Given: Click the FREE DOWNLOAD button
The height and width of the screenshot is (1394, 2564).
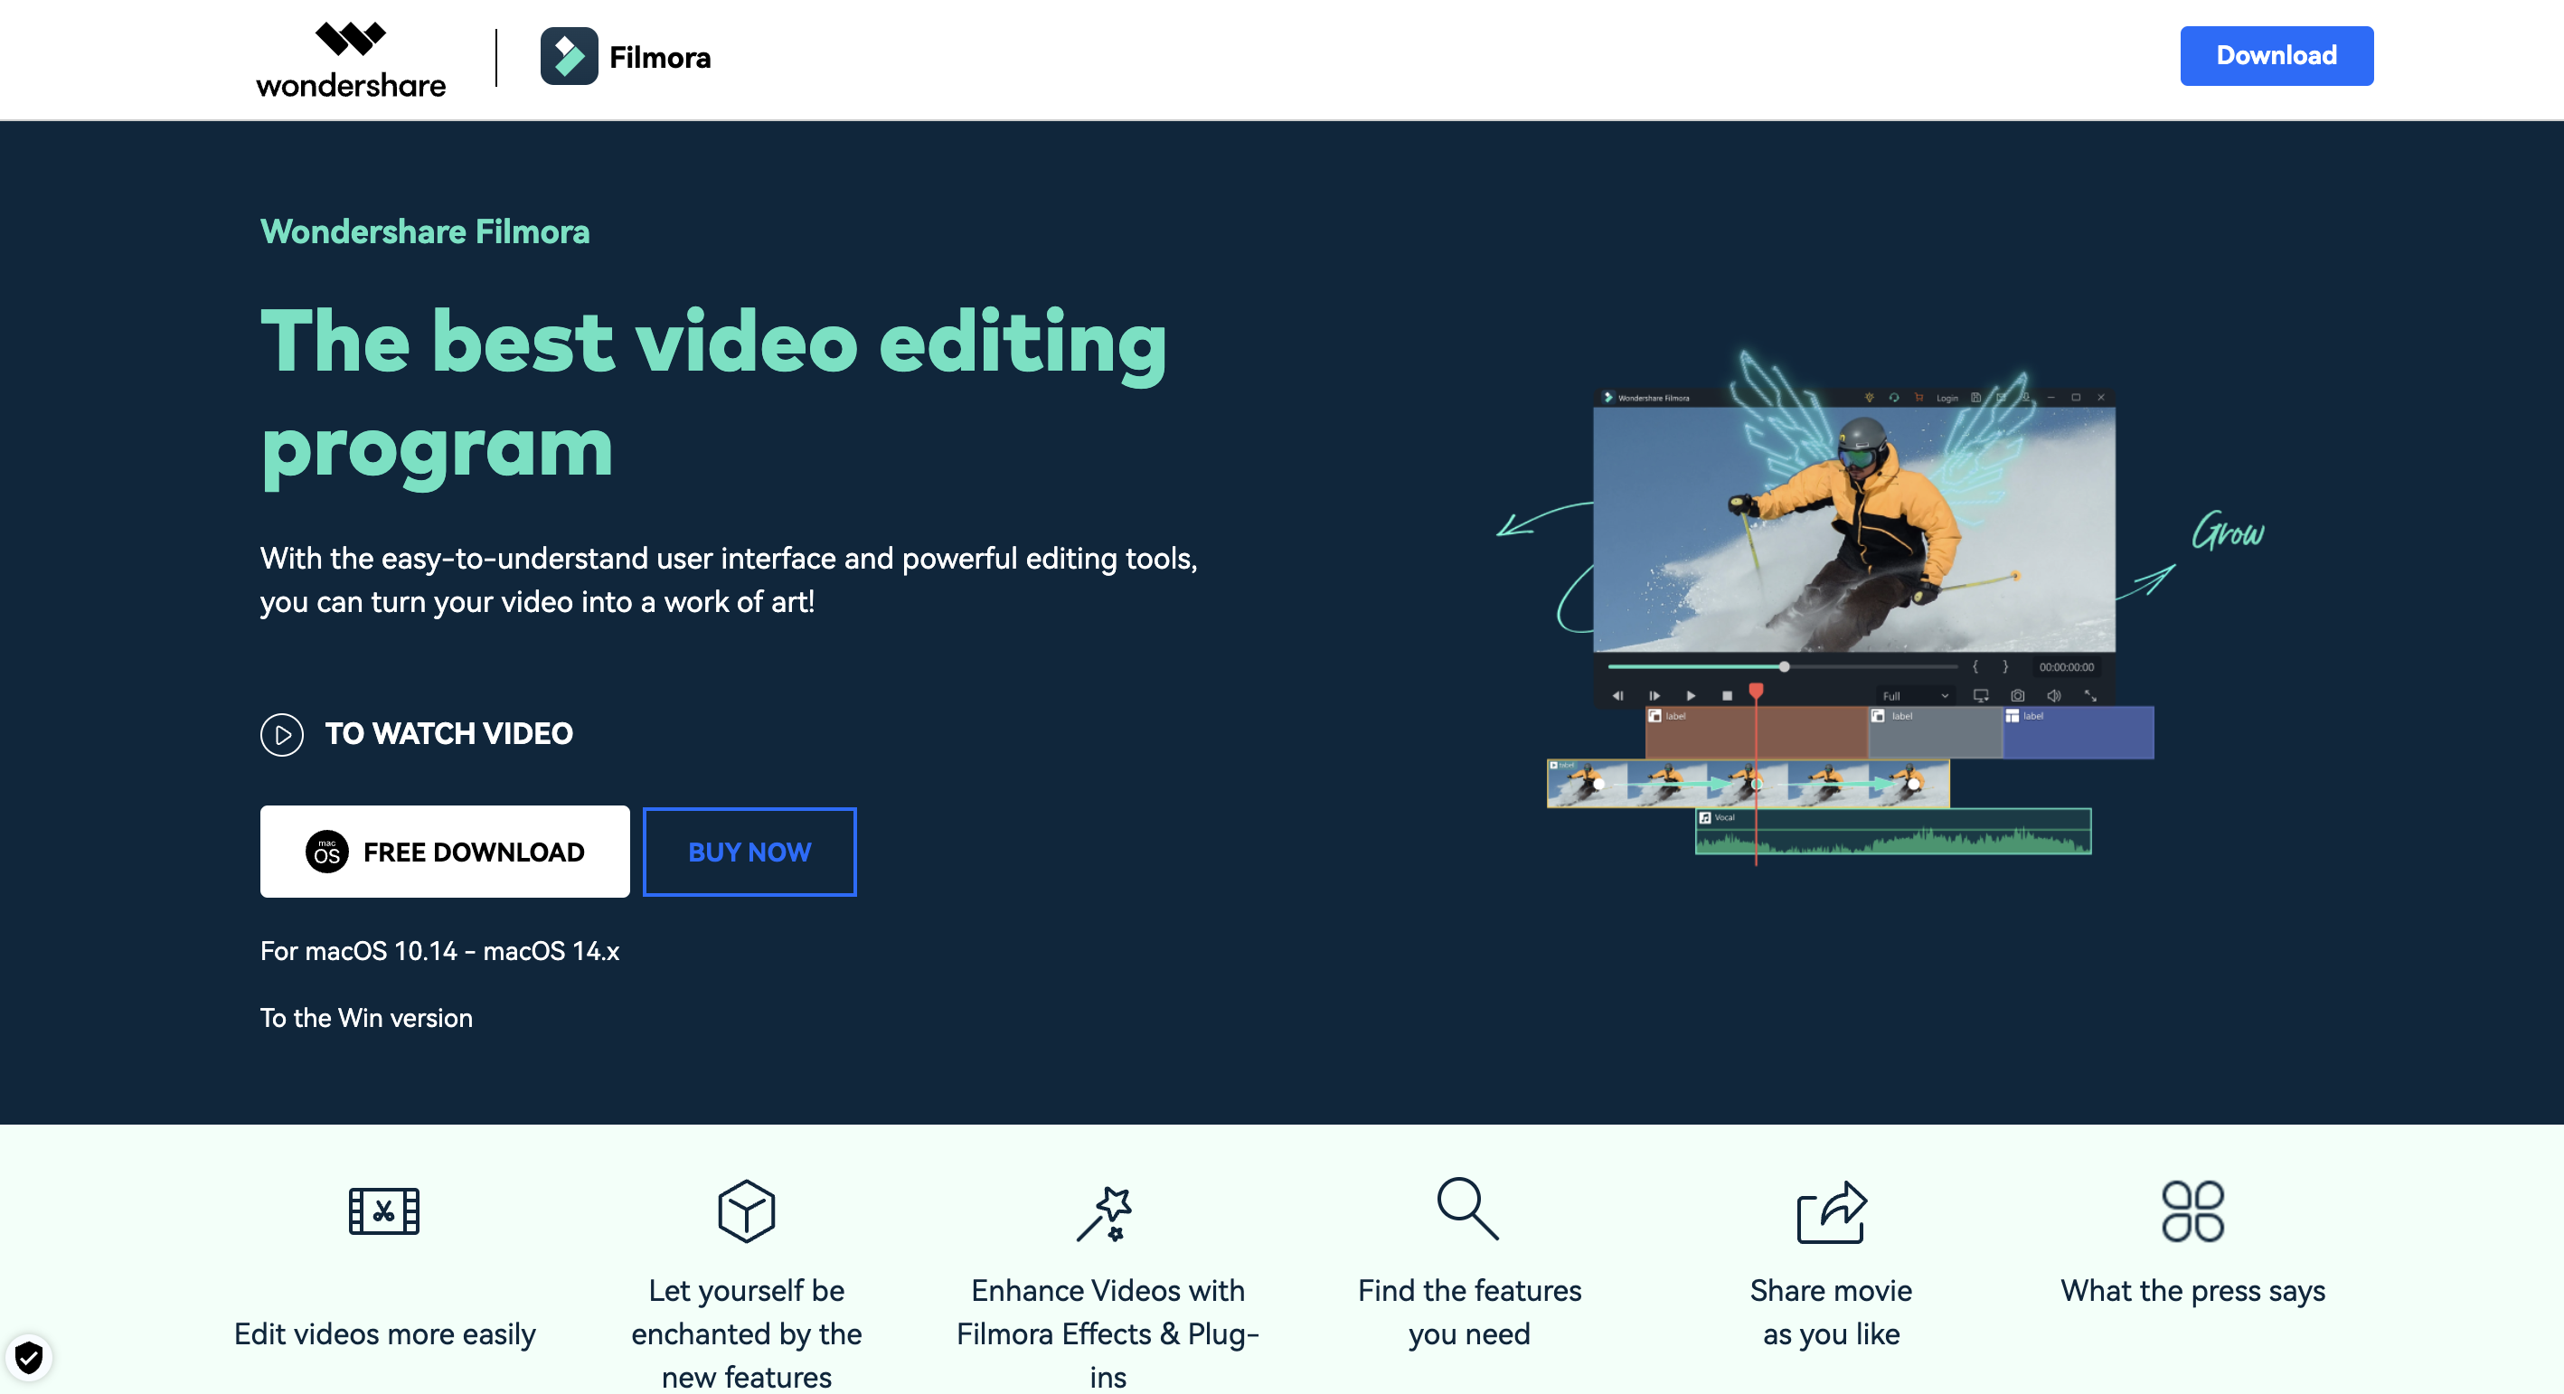Looking at the screenshot, I should [444, 852].
